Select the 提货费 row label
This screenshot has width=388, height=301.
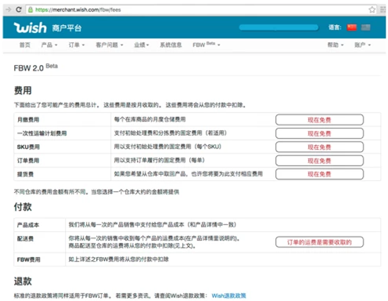click(x=25, y=174)
